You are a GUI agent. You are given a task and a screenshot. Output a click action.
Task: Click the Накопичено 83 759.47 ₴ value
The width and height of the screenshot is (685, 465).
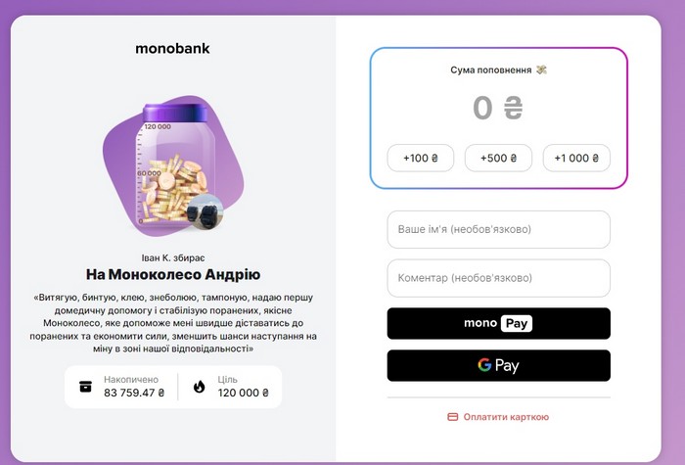134,393
